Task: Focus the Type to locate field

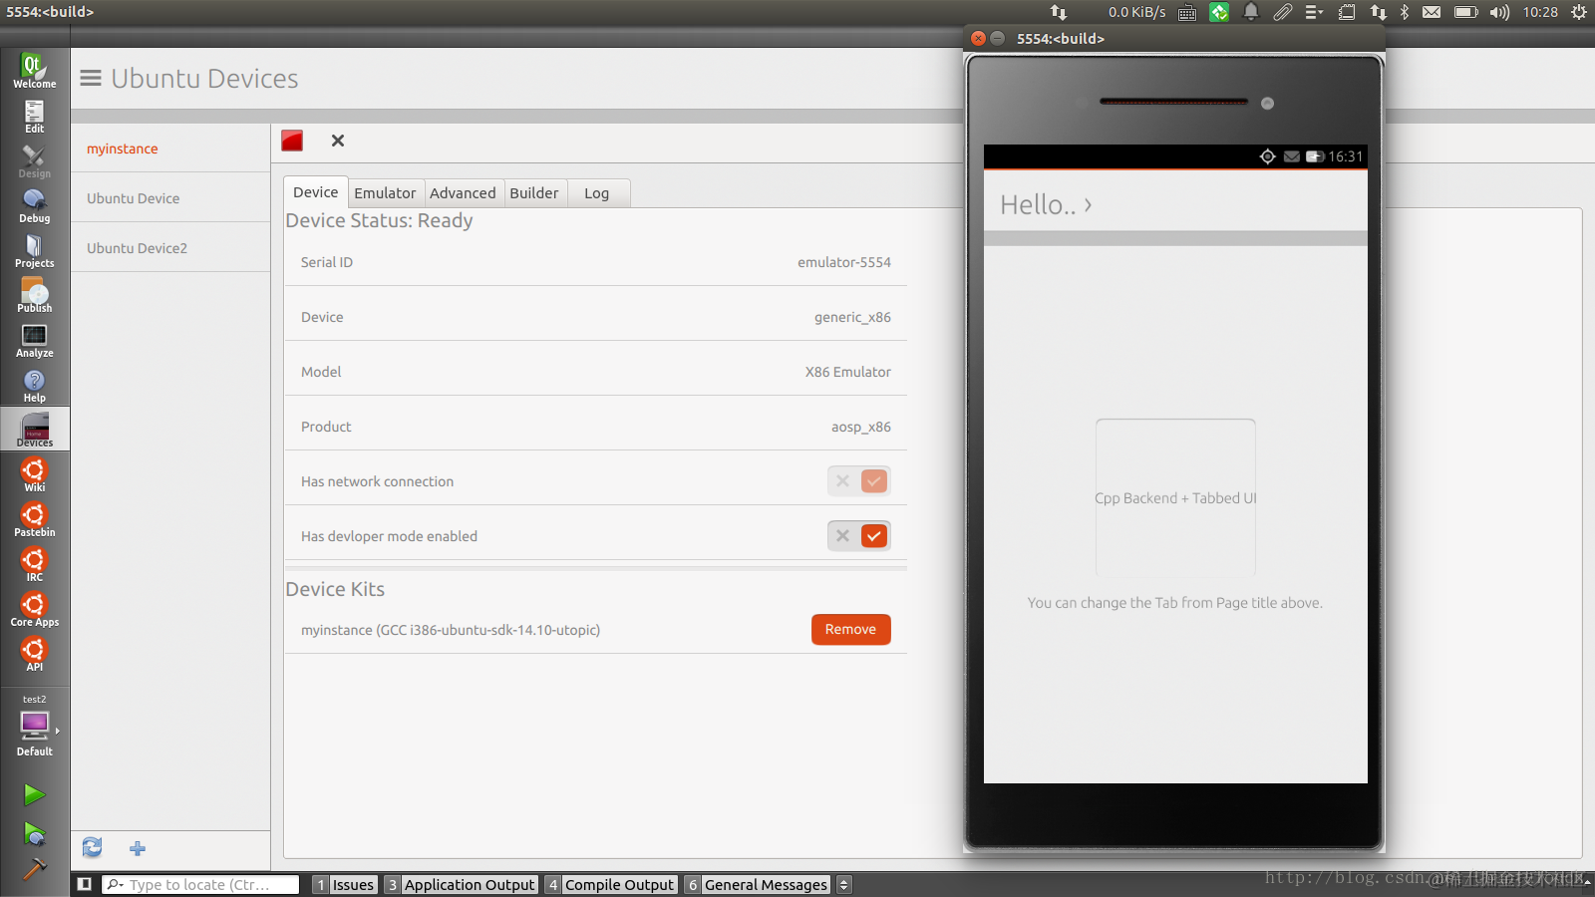Action: [200, 885]
